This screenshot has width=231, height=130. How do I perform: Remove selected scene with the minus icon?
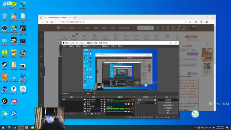click(x=66, y=114)
